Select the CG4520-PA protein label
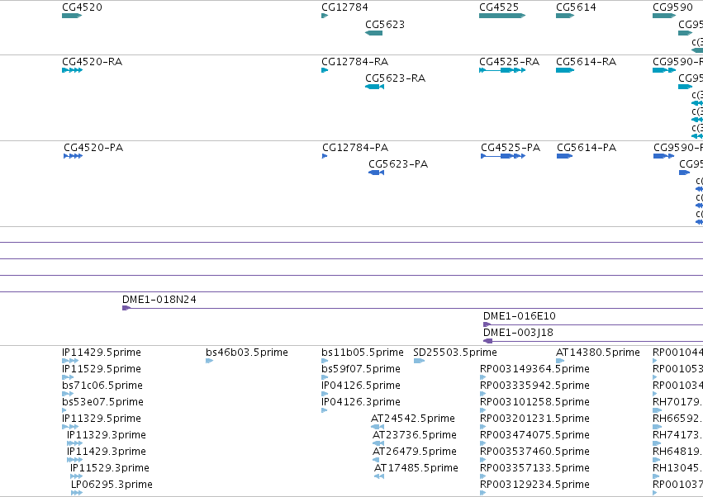 click(x=93, y=148)
